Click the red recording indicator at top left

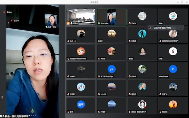click(x=4, y=12)
